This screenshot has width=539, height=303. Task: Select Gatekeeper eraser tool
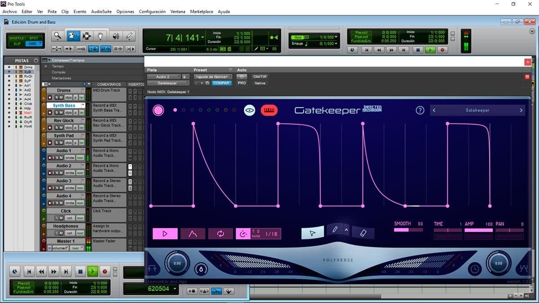click(364, 233)
